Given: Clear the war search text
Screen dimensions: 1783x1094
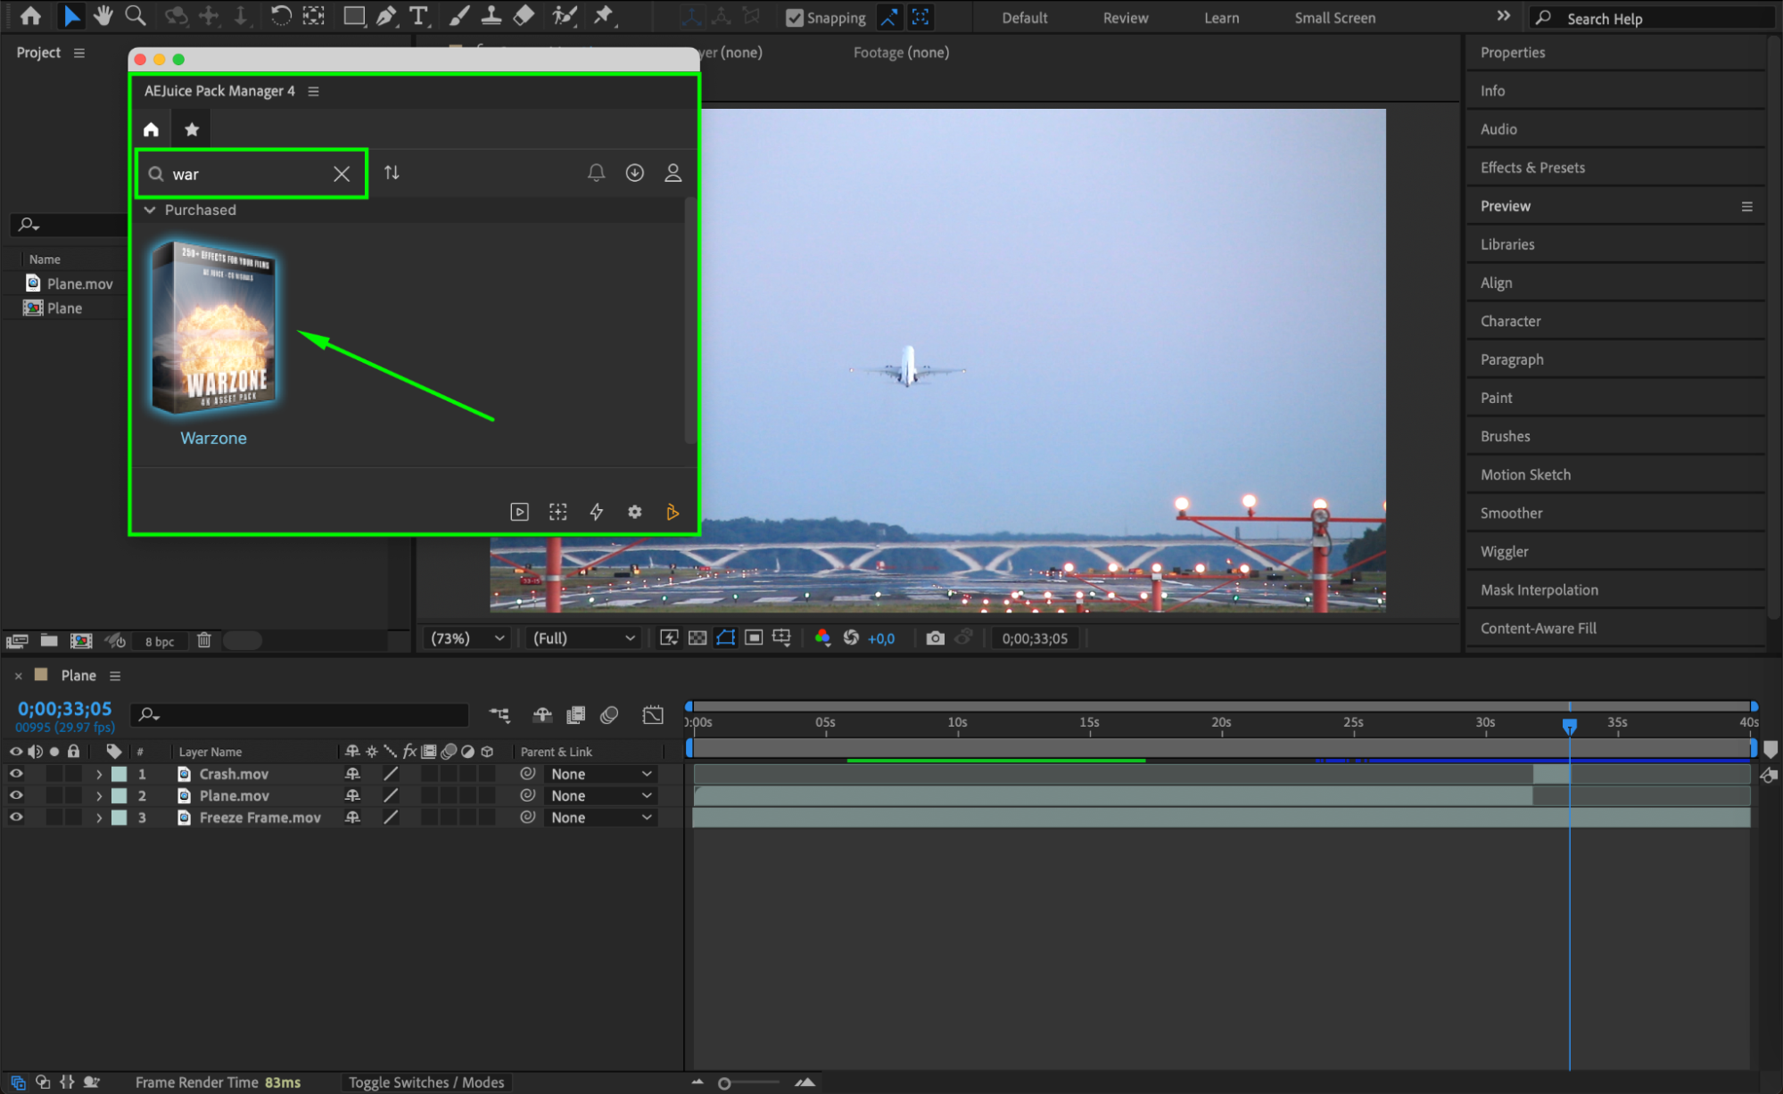Looking at the screenshot, I should click(x=342, y=174).
